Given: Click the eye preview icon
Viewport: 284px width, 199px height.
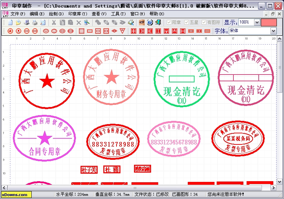Looking at the screenshot, I should pos(142,22).
